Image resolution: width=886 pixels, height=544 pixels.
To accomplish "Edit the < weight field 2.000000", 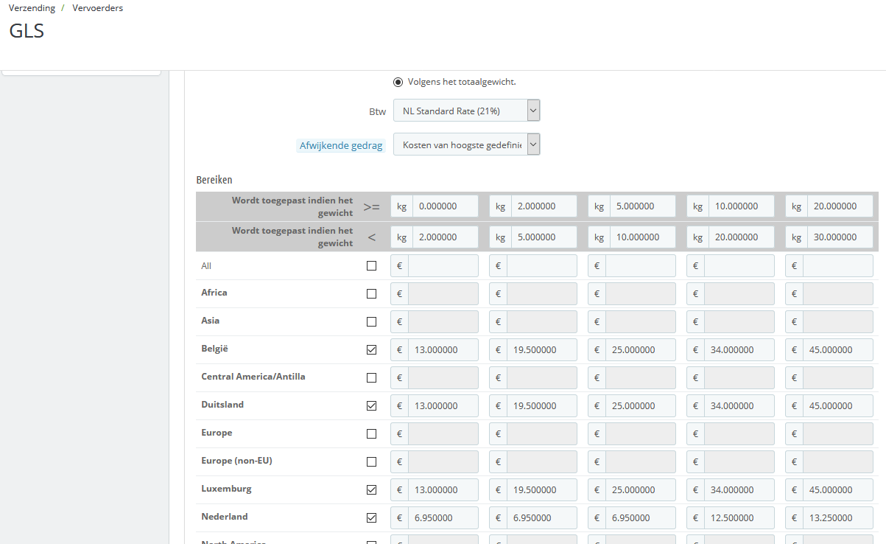I will coord(445,237).
